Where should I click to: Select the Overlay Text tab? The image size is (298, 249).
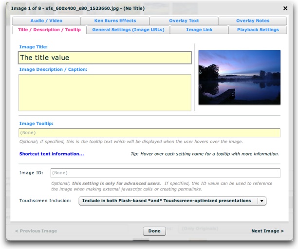[x=184, y=21]
